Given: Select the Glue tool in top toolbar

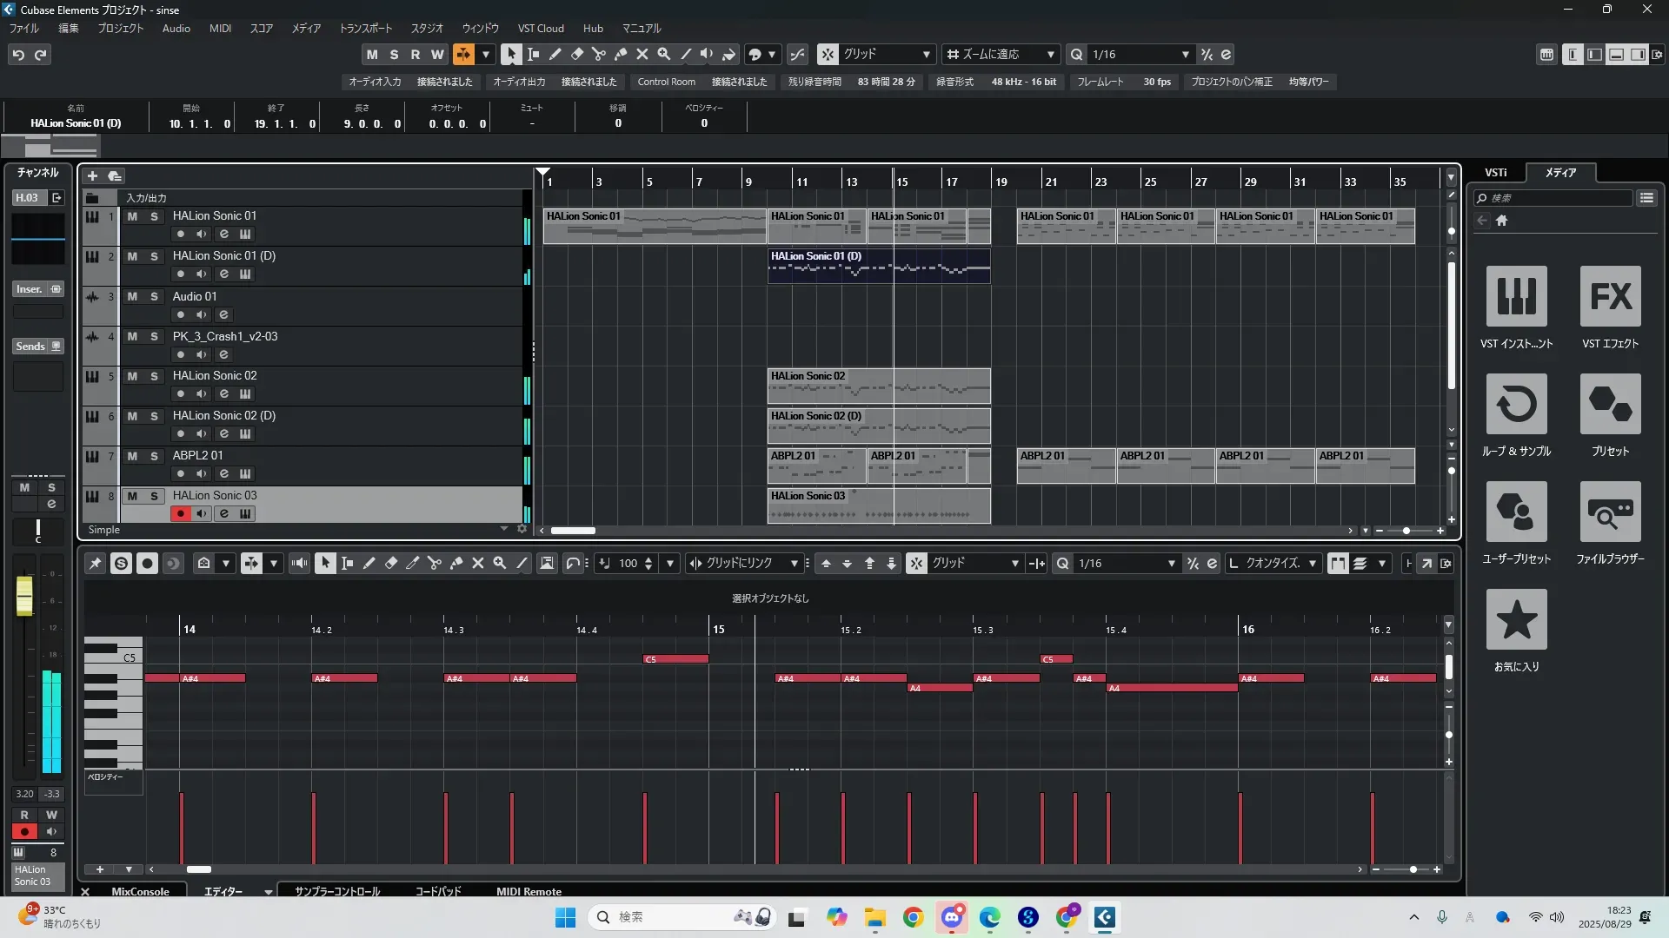Looking at the screenshot, I should tap(621, 55).
